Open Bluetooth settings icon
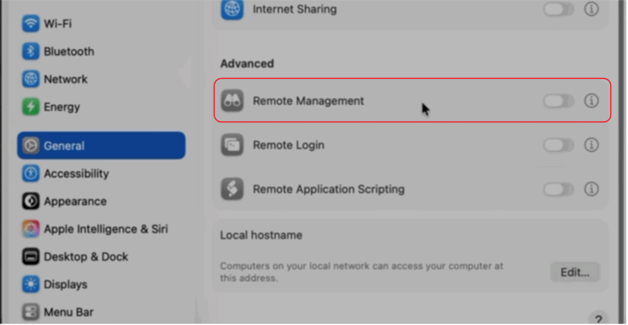The height and width of the screenshot is (325, 628). pos(31,51)
